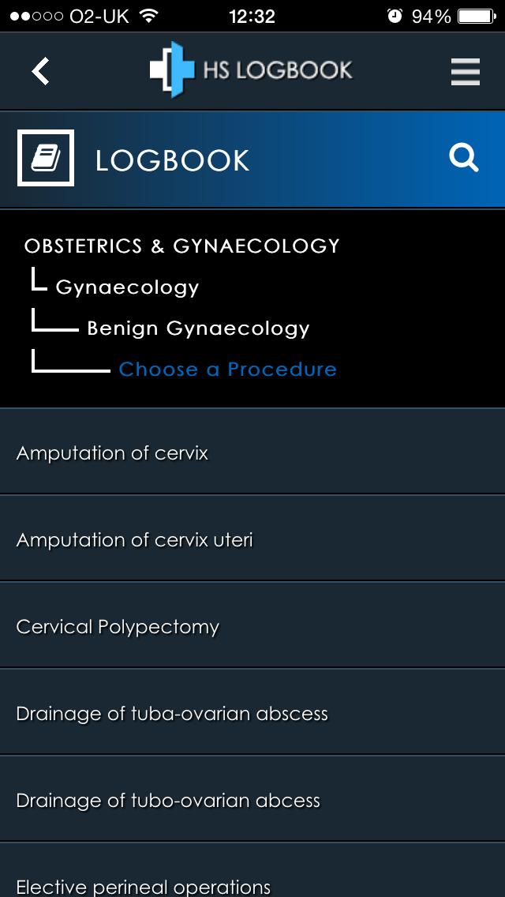
Task: Tap the Benign Gynaecology breadcrumb entry
Action: 198,328
